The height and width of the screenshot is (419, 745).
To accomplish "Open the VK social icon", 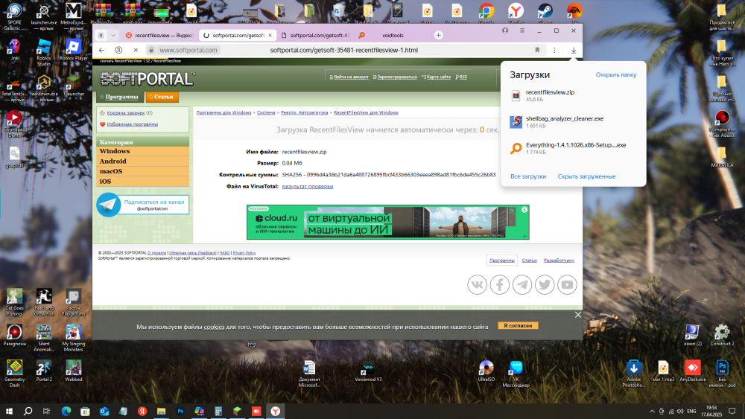I will (477, 285).
